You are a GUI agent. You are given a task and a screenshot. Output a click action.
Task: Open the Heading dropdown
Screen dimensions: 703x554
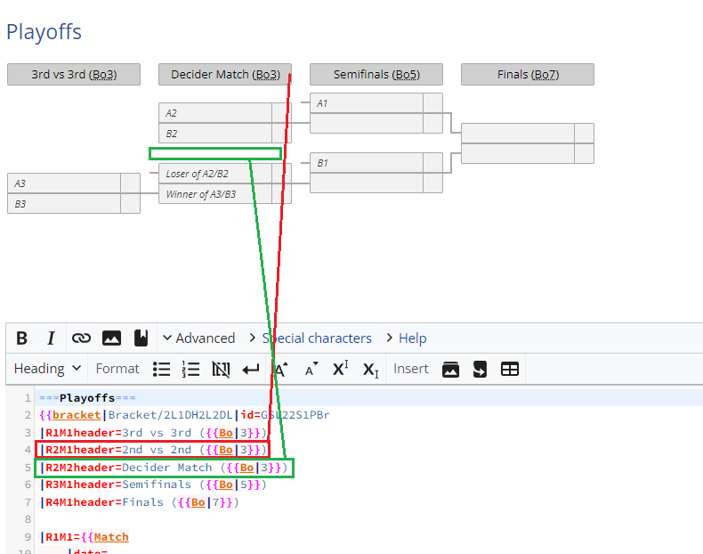[47, 369]
